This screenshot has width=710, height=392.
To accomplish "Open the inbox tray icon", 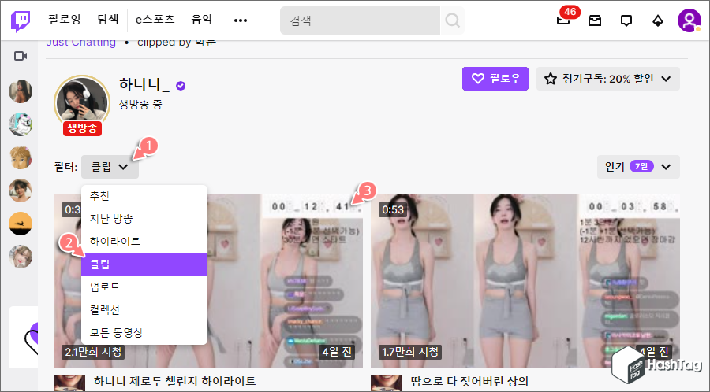I will (x=595, y=20).
